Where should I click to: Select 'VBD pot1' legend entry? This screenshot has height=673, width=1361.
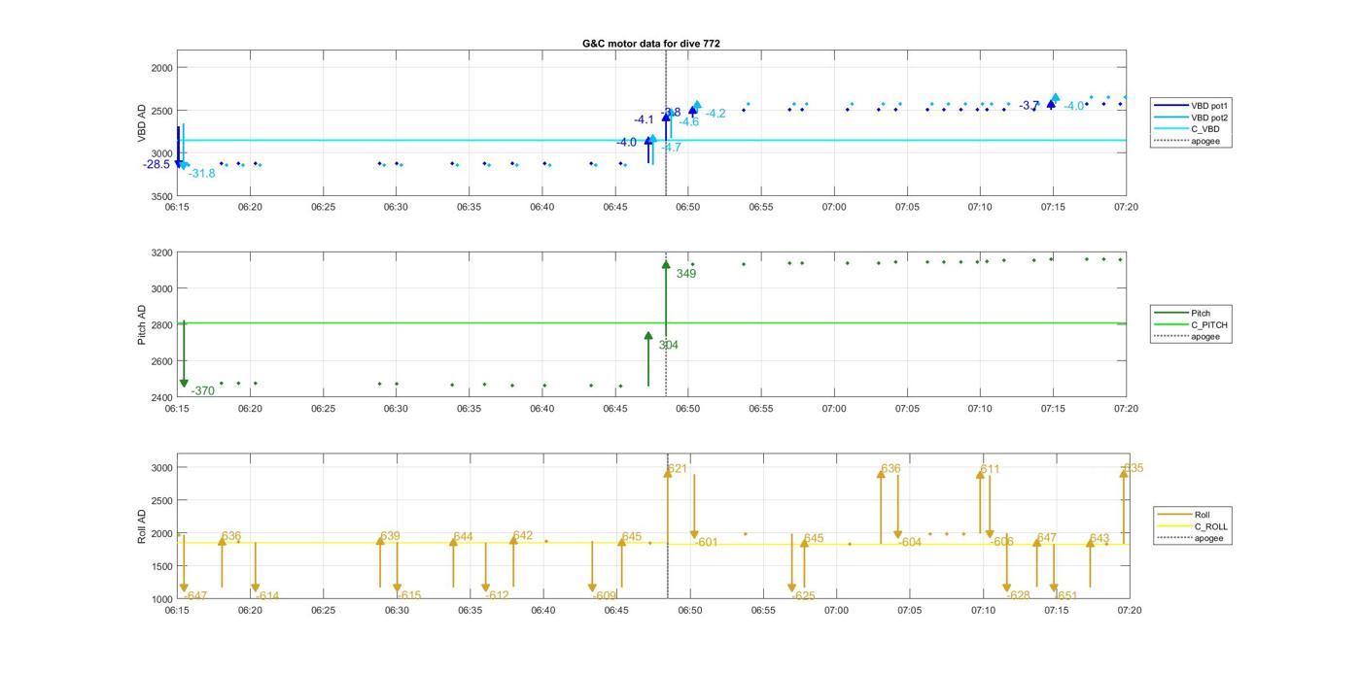tap(1210, 105)
